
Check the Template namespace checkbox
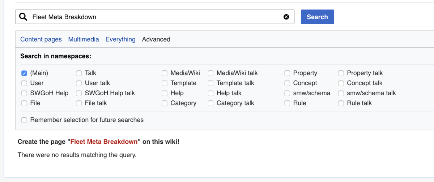(x=165, y=83)
